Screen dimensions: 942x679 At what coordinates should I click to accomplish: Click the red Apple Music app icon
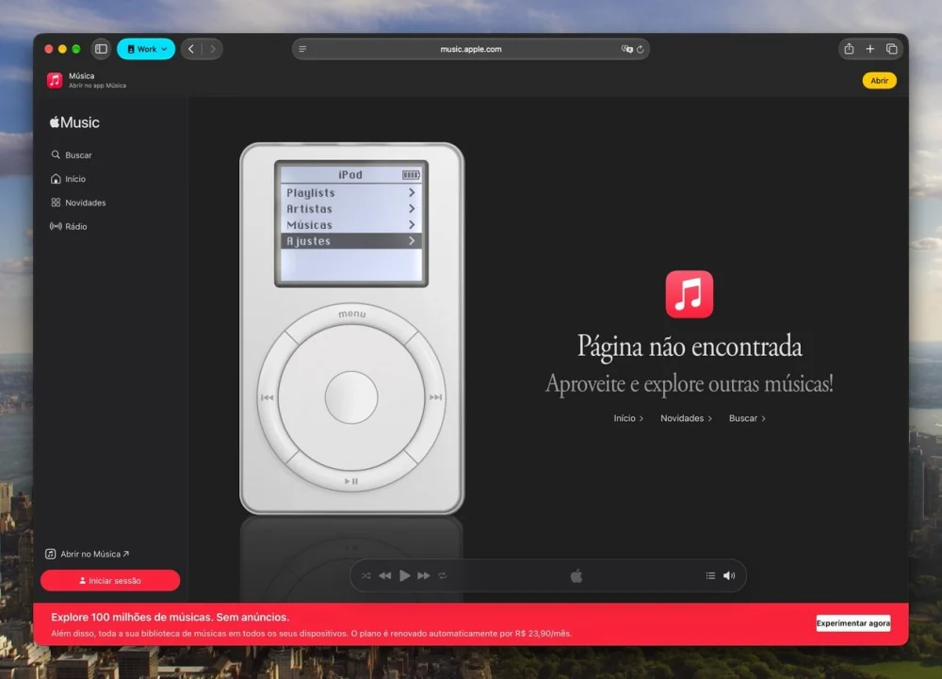[690, 294]
